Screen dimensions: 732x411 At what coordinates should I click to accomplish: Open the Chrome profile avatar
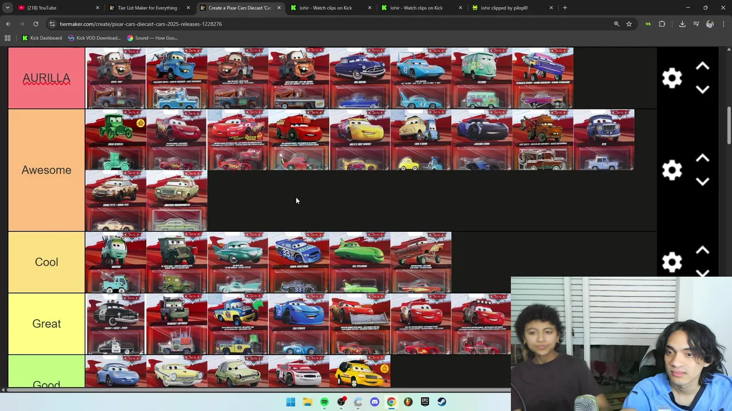tap(710, 24)
